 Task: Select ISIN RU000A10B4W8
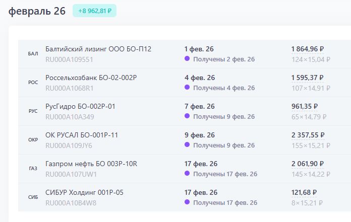[x=71, y=203]
